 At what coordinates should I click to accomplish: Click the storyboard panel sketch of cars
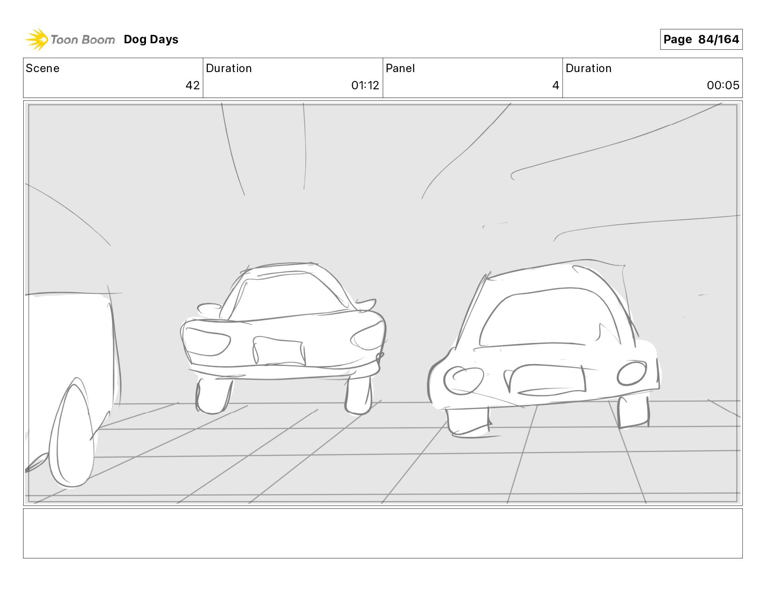pos(383,303)
